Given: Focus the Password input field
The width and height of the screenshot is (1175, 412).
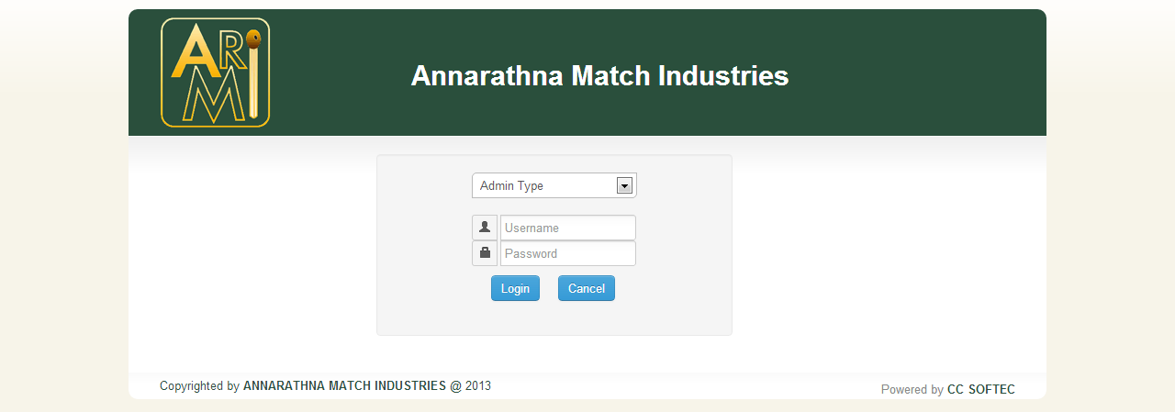Looking at the screenshot, I should pyautogui.click(x=567, y=253).
